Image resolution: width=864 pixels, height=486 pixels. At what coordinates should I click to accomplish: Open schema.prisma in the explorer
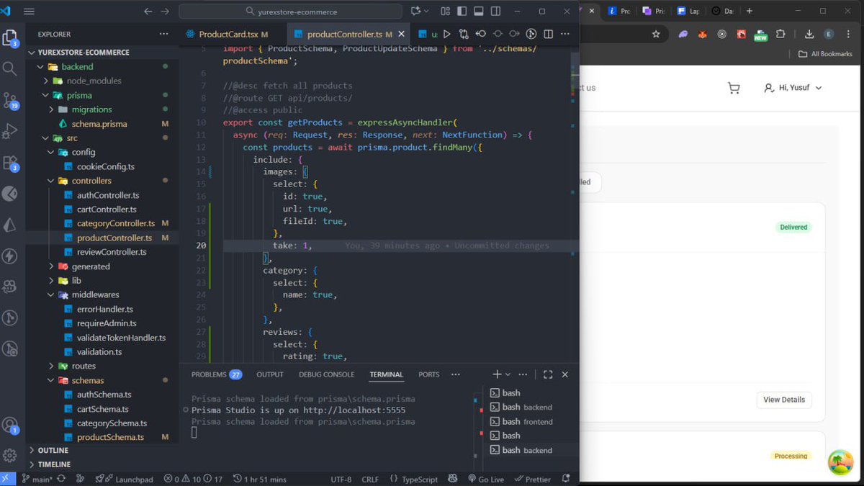tap(99, 124)
